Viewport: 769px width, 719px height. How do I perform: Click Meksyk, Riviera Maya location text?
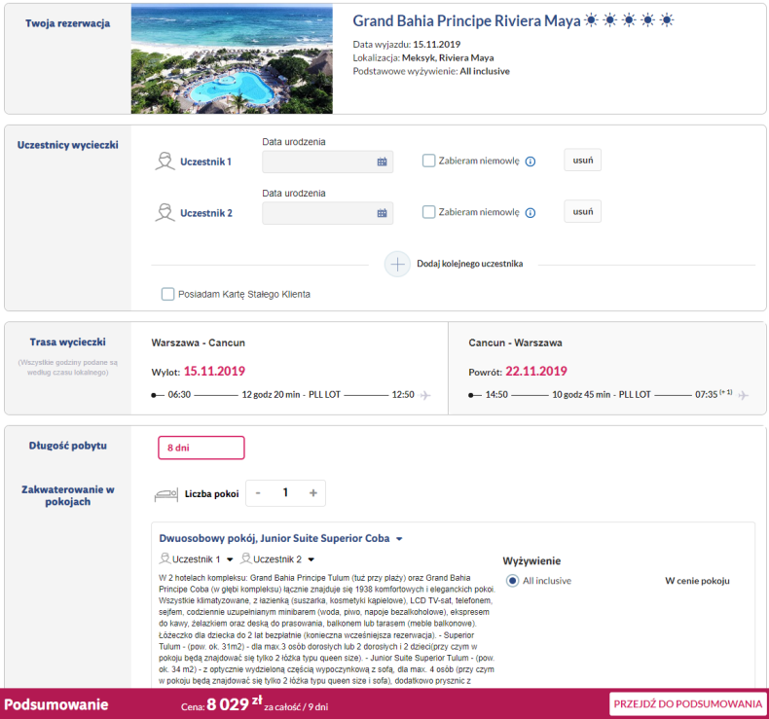coord(448,57)
